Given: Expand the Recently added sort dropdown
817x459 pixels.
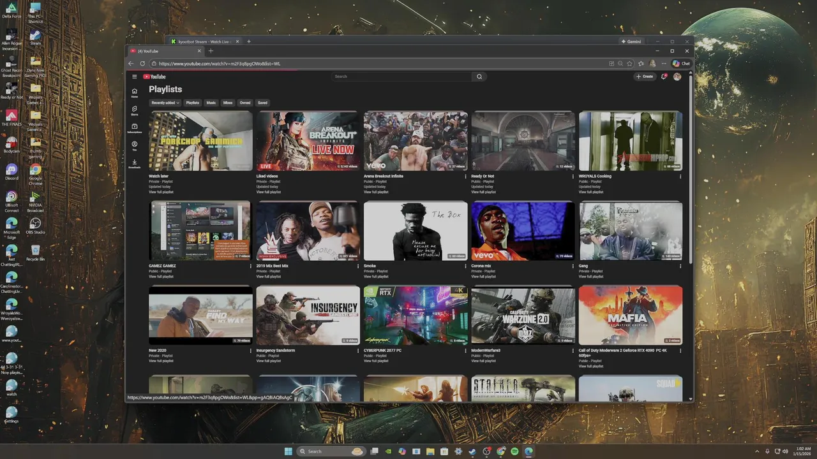Looking at the screenshot, I should (165, 103).
